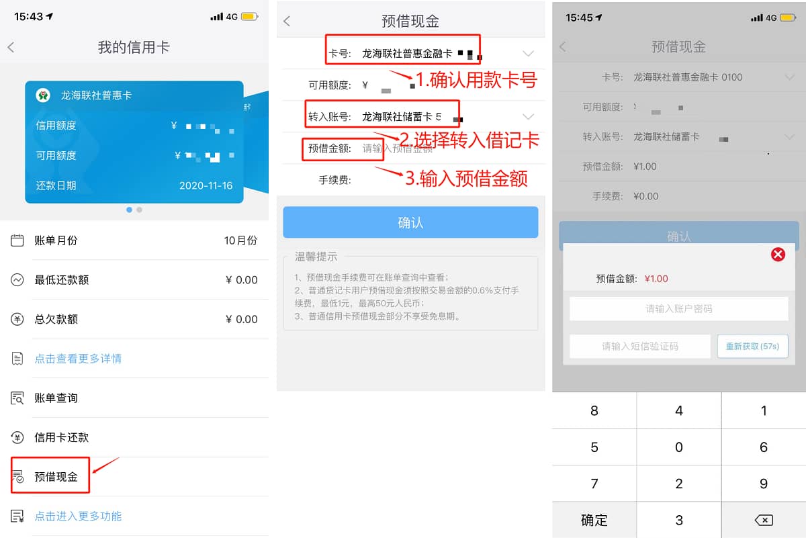Close the password dialog with red X
Image resolution: width=806 pixels, height=538 pixels.
[x=778, y=254]
